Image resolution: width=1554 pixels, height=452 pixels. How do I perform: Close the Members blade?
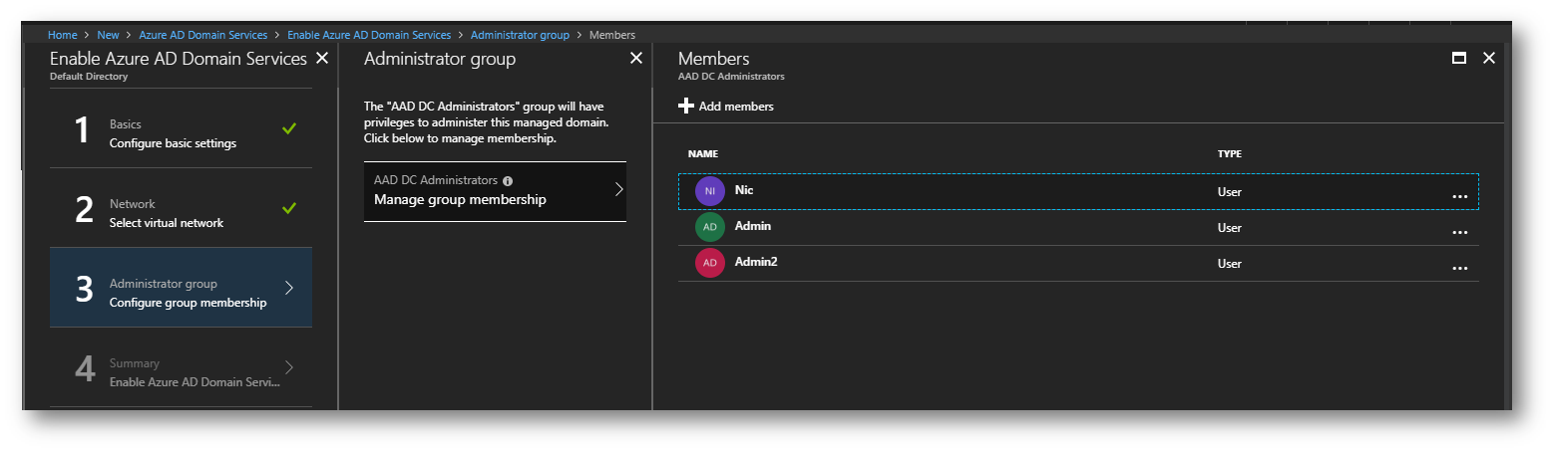(x=1489, y=58)
